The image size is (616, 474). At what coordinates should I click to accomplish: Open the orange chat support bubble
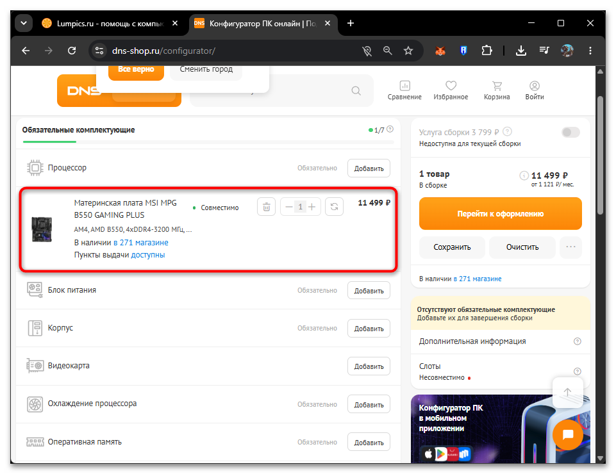click(568, 434)
